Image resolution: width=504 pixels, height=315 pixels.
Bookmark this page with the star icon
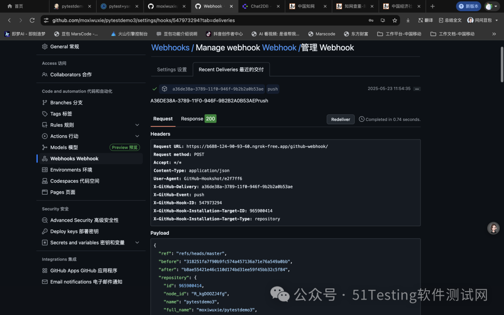coord(394,20)
